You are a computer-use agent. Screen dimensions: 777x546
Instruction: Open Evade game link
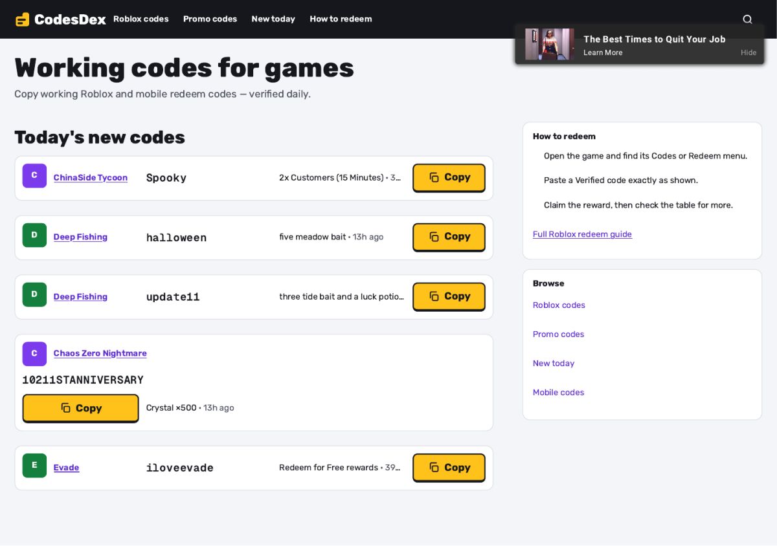click(66, 468)
